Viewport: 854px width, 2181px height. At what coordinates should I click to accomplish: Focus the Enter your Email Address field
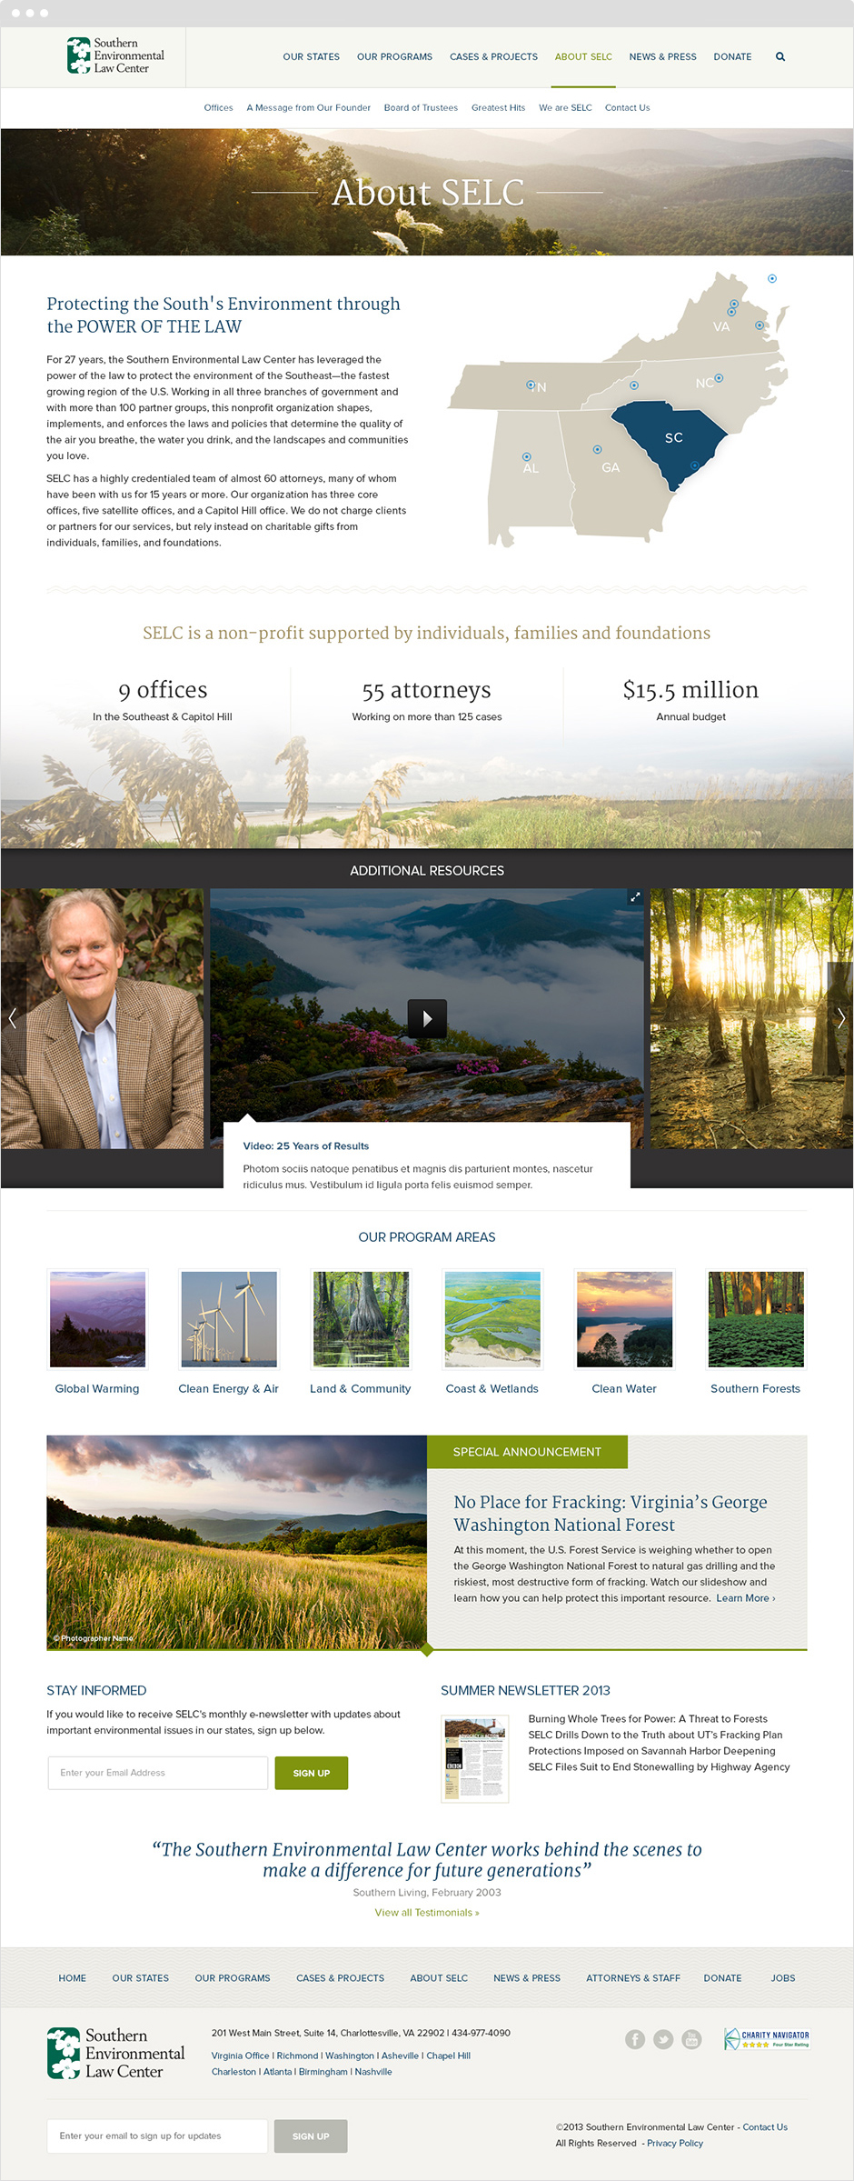pos(157,1773)
